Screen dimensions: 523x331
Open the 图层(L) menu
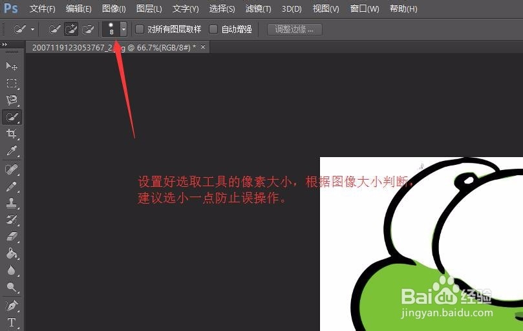(149, 8)
